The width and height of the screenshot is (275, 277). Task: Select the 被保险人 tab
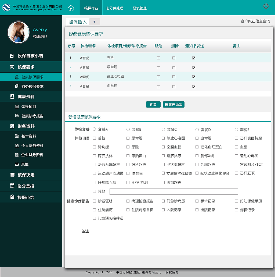coord(77,22)
